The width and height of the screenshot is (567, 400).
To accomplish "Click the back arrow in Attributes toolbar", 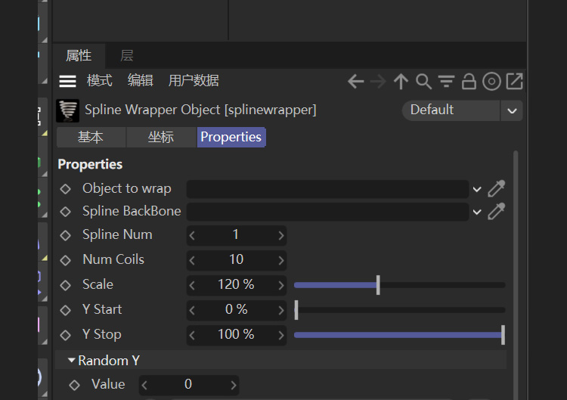I will click(356, 82).
